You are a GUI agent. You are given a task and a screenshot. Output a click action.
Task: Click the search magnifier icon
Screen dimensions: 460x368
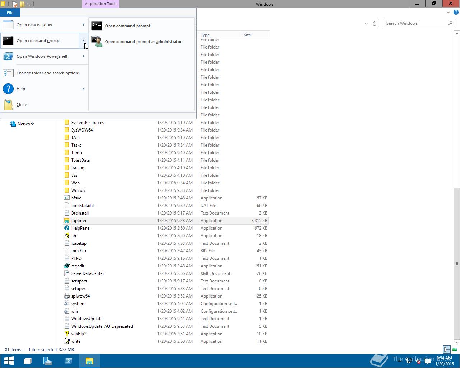(450, 23)
